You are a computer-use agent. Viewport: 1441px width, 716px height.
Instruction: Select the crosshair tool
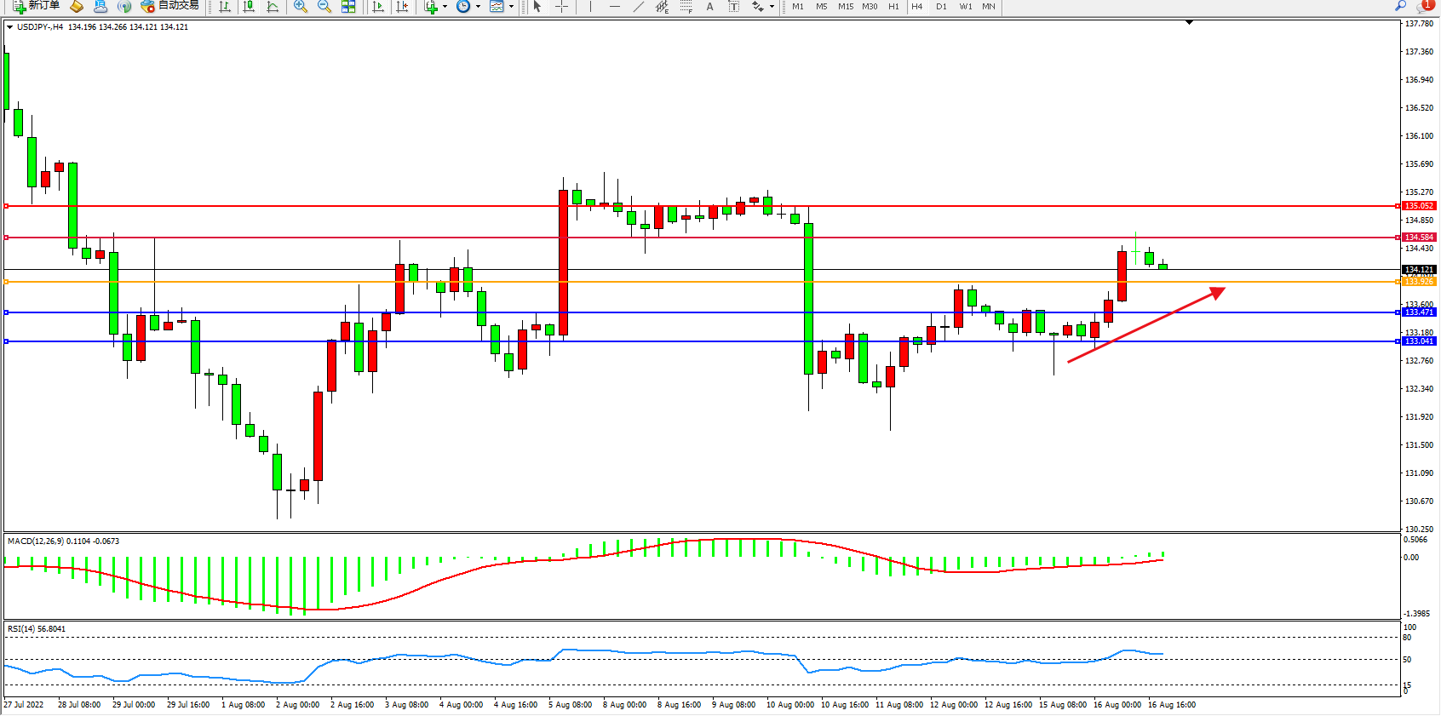(561, 7)
